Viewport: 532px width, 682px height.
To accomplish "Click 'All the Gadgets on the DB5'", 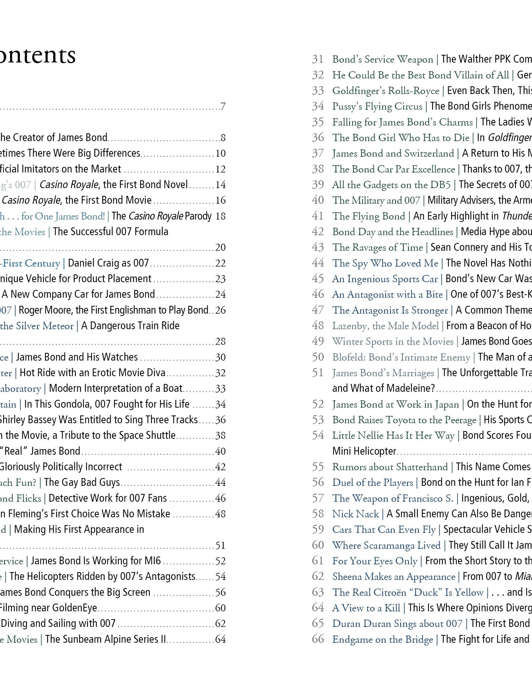I will 391,185.
